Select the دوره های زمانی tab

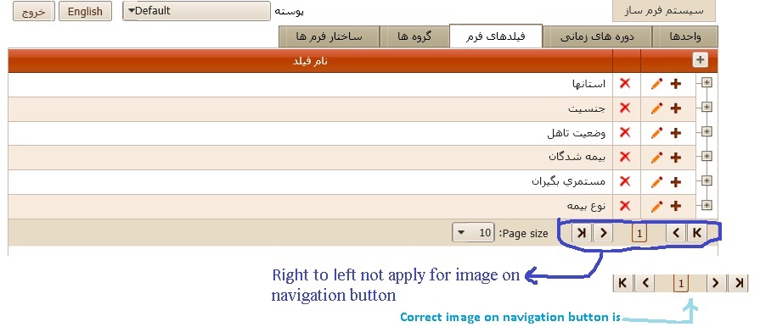click(598, 37)
